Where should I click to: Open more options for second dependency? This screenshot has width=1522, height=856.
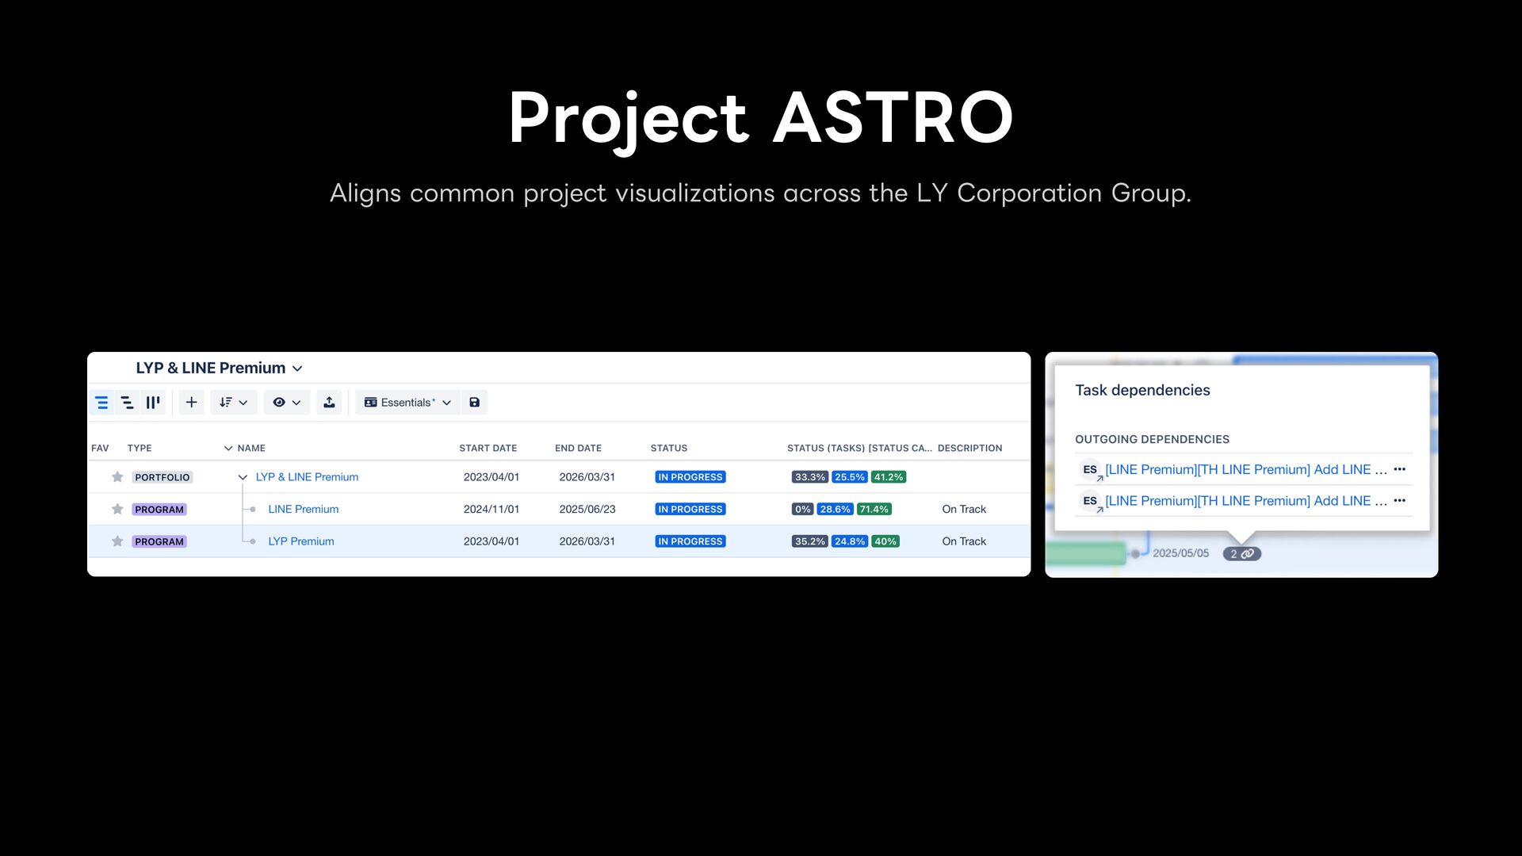[x=1400, y=501]
